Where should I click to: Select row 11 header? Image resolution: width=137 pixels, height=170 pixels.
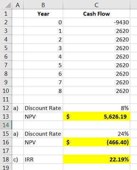[x=6, y=99]
